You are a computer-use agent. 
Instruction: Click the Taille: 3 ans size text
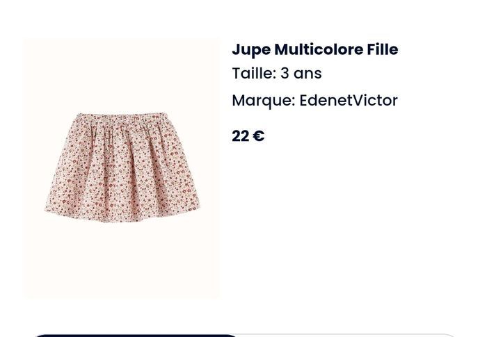coord(277,73)
